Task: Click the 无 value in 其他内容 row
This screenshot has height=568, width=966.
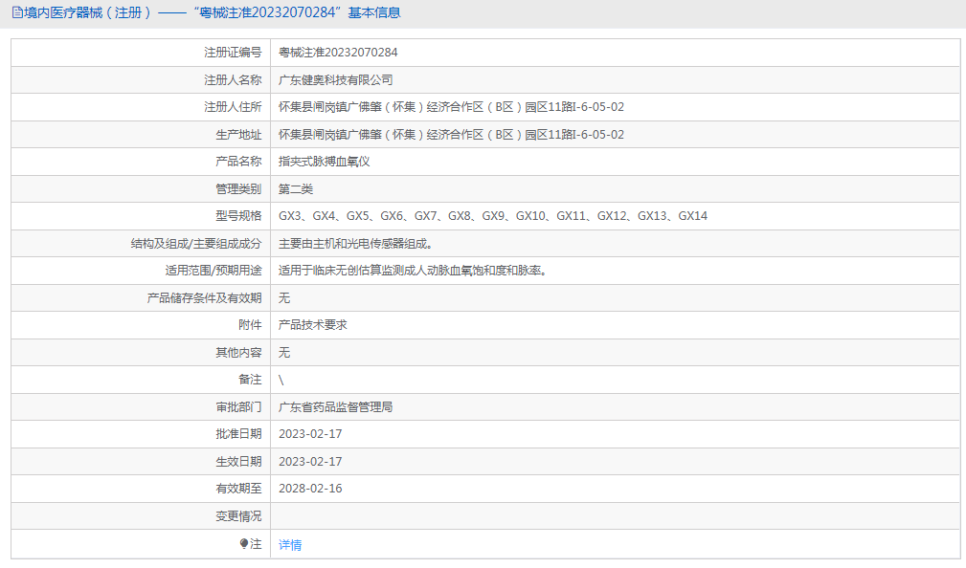Action: pyautogui.click(x=284, y=353)
